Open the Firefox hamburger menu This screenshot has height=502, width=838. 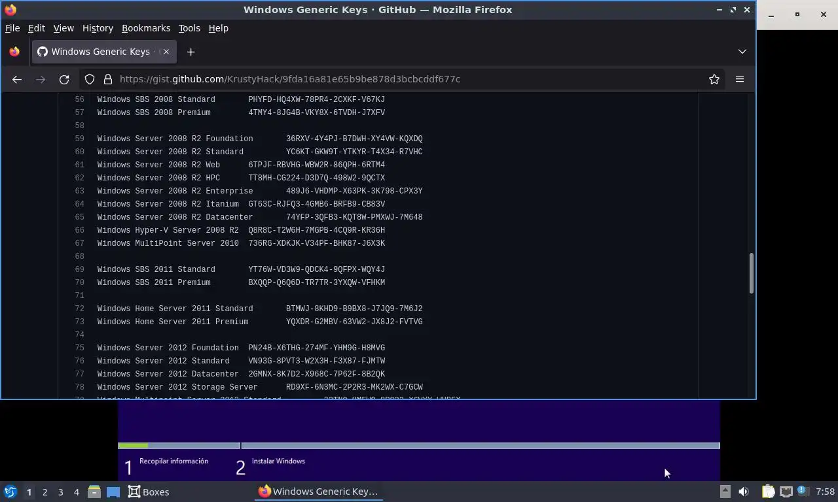pos(740,79)
